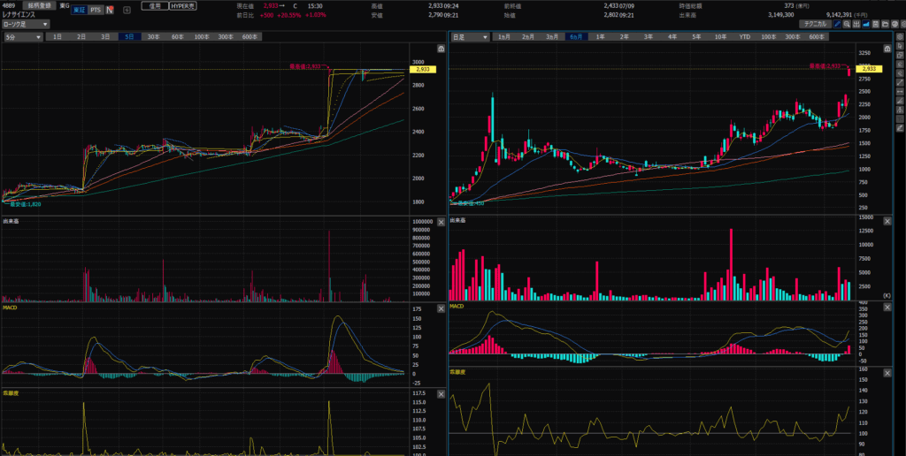906x456 pixels.
Task: Click the yellow 2,933 price tag on left chart
Action: click(422, 69)
